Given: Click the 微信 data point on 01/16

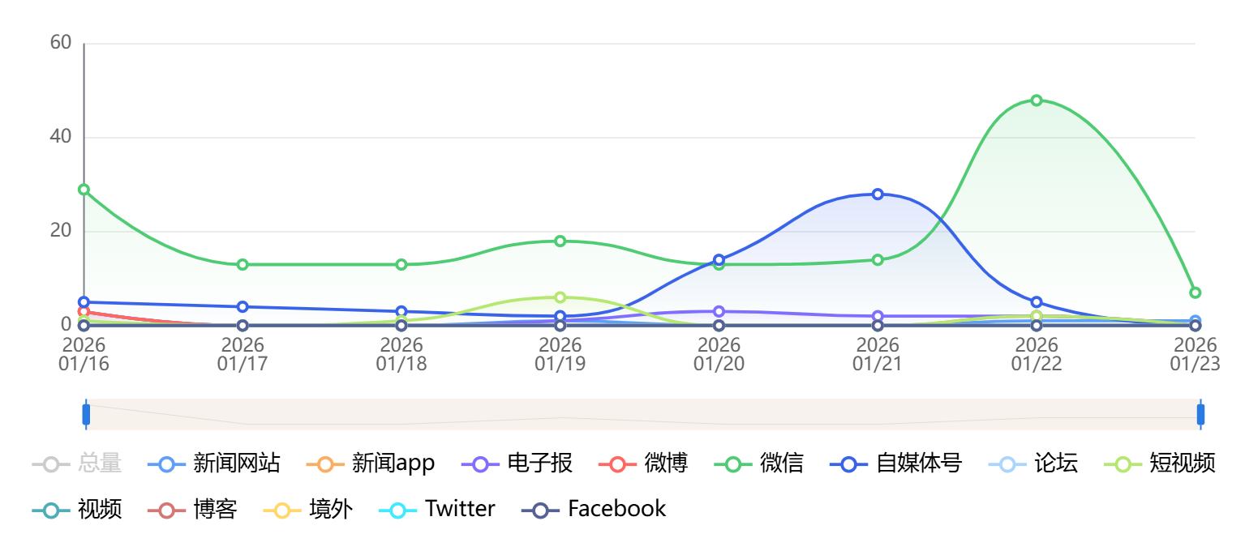Looking at the screenshot, I should pyautogui.click(x=84, y=190).
